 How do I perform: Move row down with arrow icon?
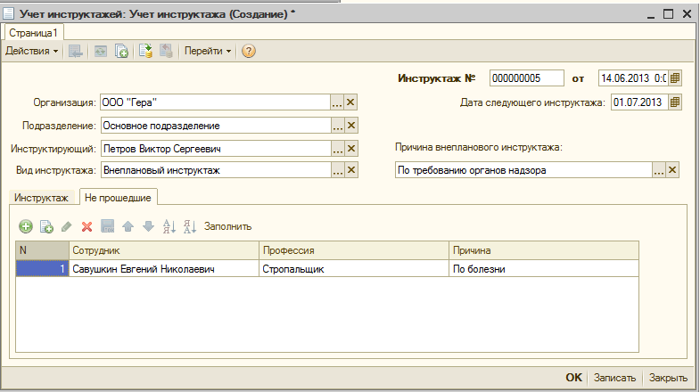click(x=149, y=226)
